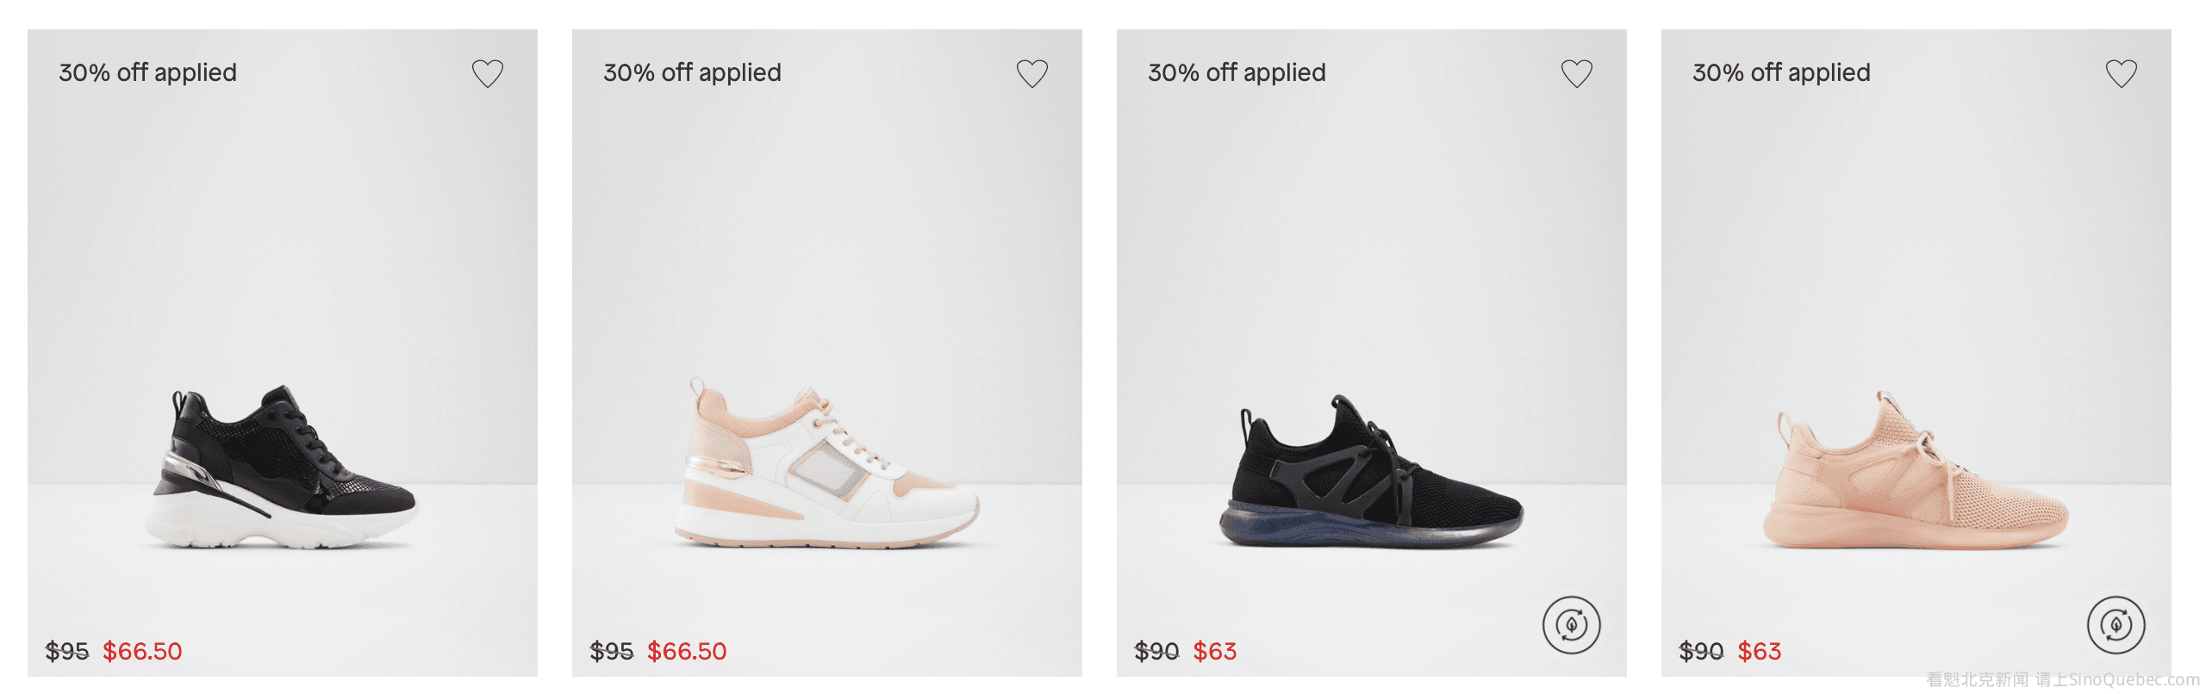The image size is (2206, 694).
Task: Click the $63 sale price of black knit sneaker
Action: pos(1214,651)
